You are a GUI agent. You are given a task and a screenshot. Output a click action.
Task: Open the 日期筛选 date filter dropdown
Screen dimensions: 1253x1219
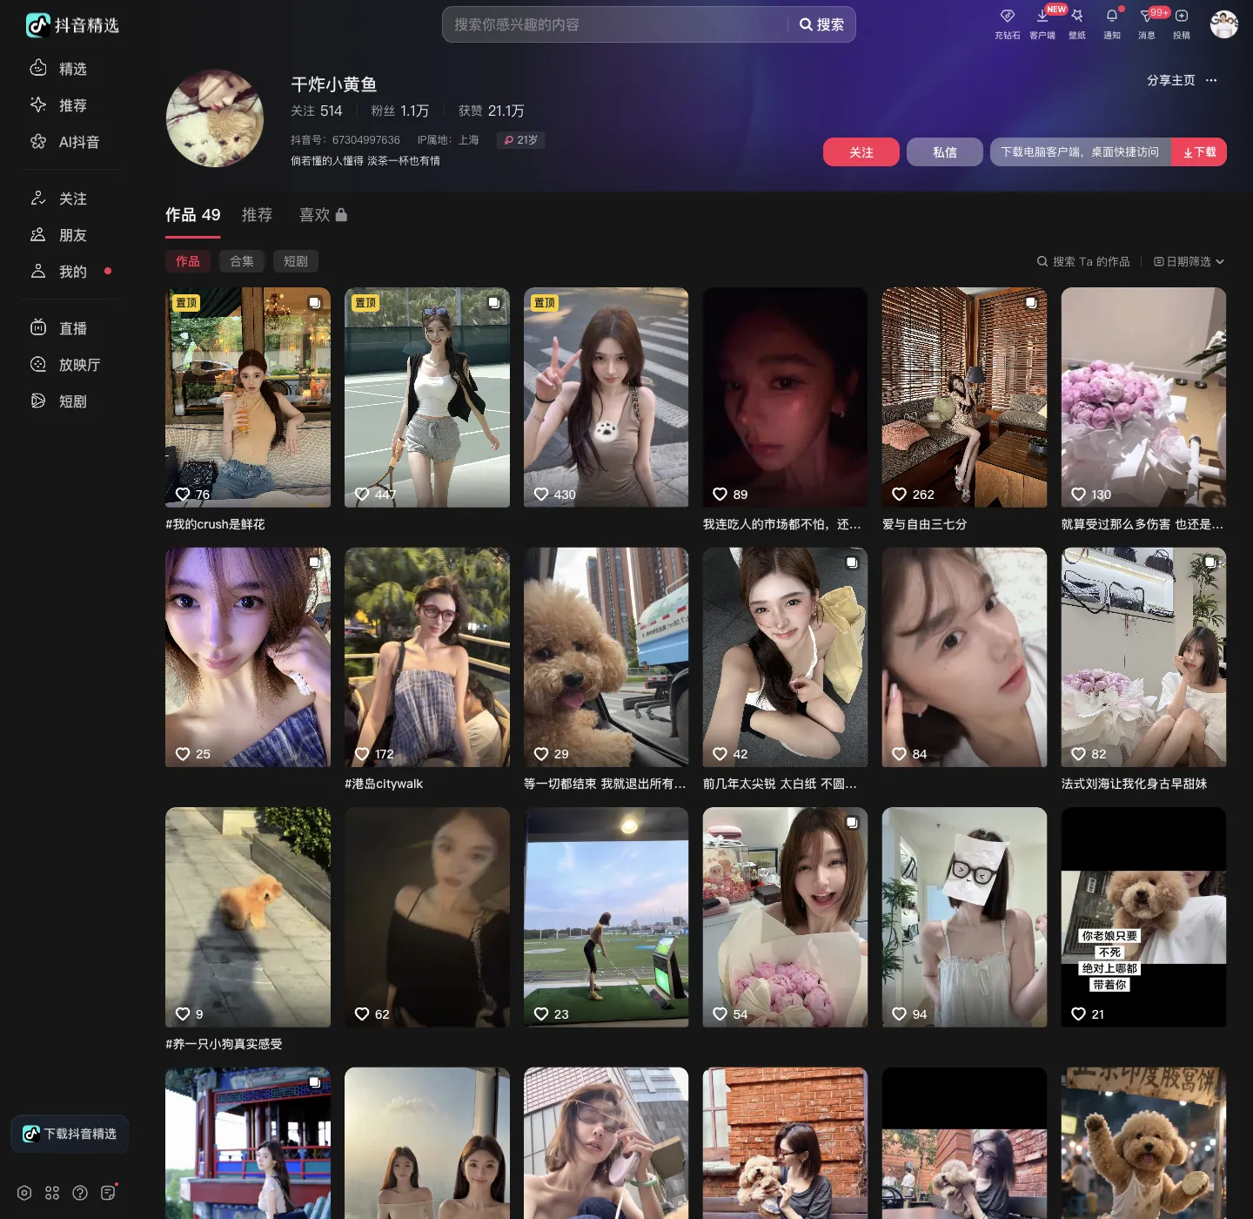point(1189,261)
